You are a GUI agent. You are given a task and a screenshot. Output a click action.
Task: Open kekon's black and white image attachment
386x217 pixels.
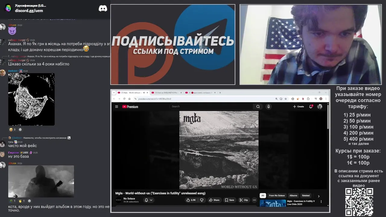[x=31, y=99]
